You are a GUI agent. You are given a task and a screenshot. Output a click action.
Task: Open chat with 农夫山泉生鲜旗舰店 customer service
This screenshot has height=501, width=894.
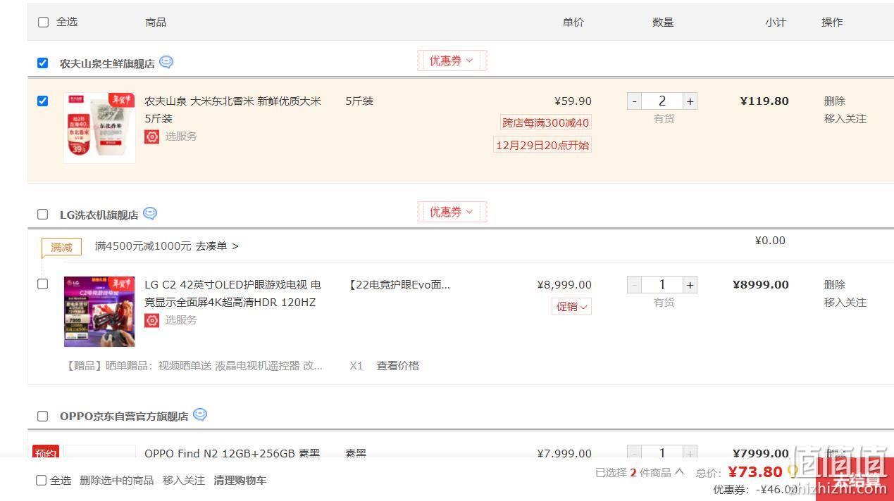click(x=166, y=62)
